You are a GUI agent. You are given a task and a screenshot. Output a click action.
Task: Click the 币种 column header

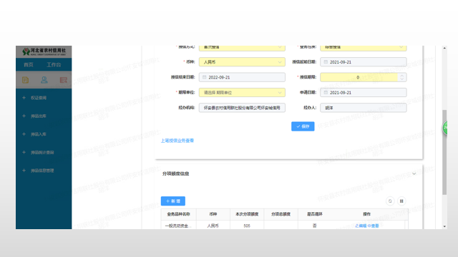[x=213, y=214]
